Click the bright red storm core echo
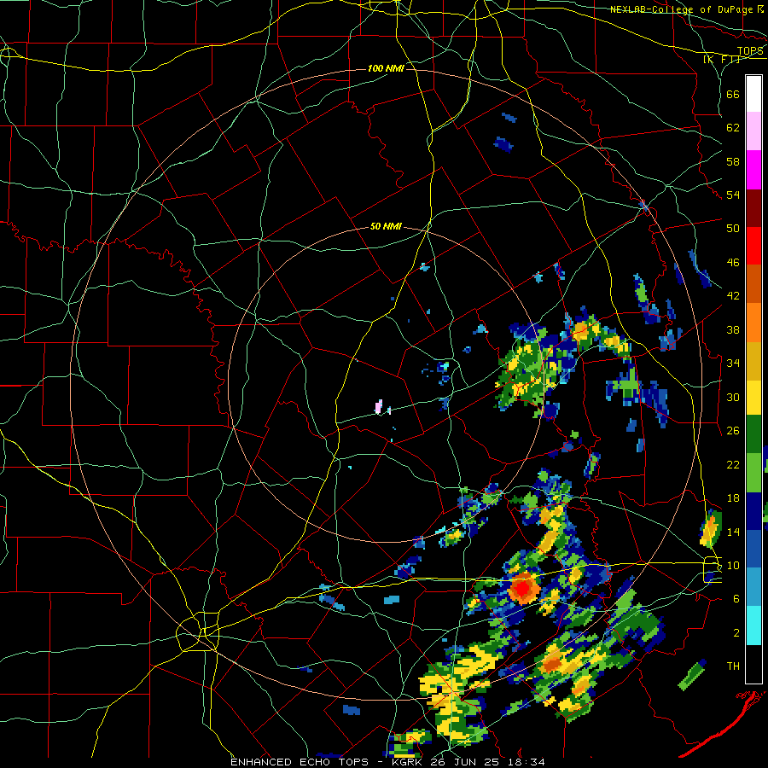Viewport: 768px width, 768px height. click(x=522, y=587)
